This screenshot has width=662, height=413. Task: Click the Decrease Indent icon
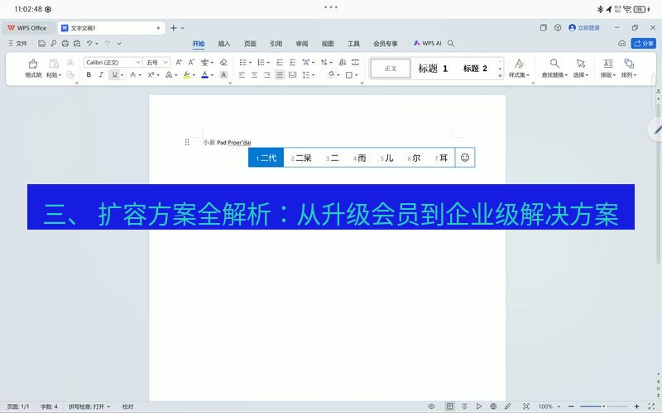pos(280,63)
